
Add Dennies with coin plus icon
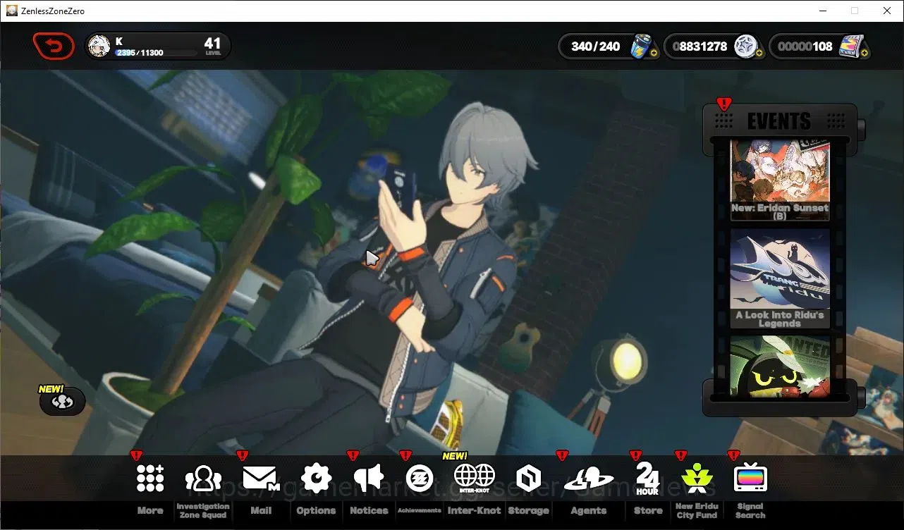759,54
